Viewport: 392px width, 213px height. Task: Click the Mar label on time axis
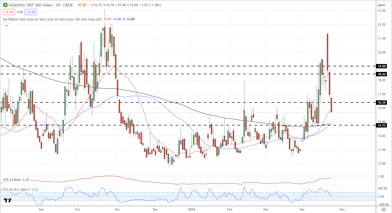click(266, 209)
